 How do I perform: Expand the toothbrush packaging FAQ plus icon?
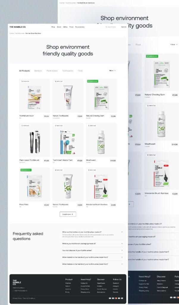click(122, 244)
